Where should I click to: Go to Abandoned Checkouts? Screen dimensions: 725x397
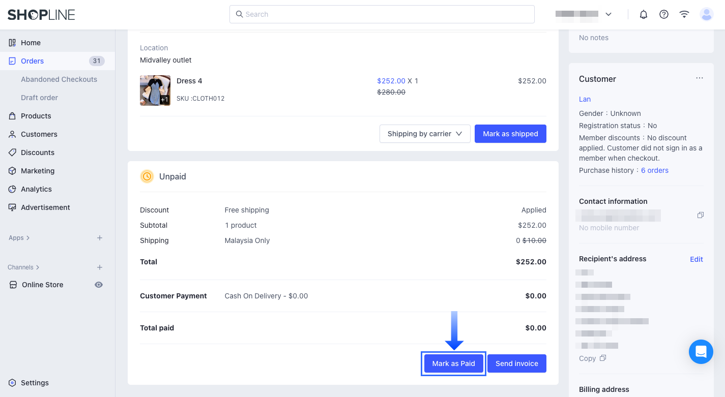pos(59,79)
